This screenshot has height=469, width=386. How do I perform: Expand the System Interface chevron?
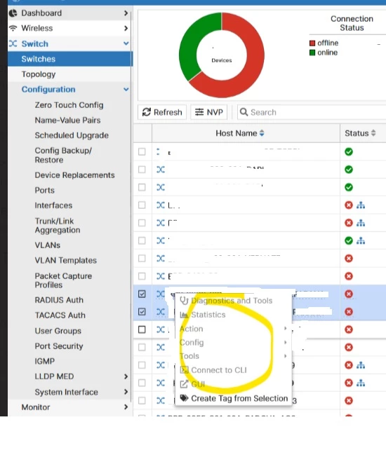point(126,392)
